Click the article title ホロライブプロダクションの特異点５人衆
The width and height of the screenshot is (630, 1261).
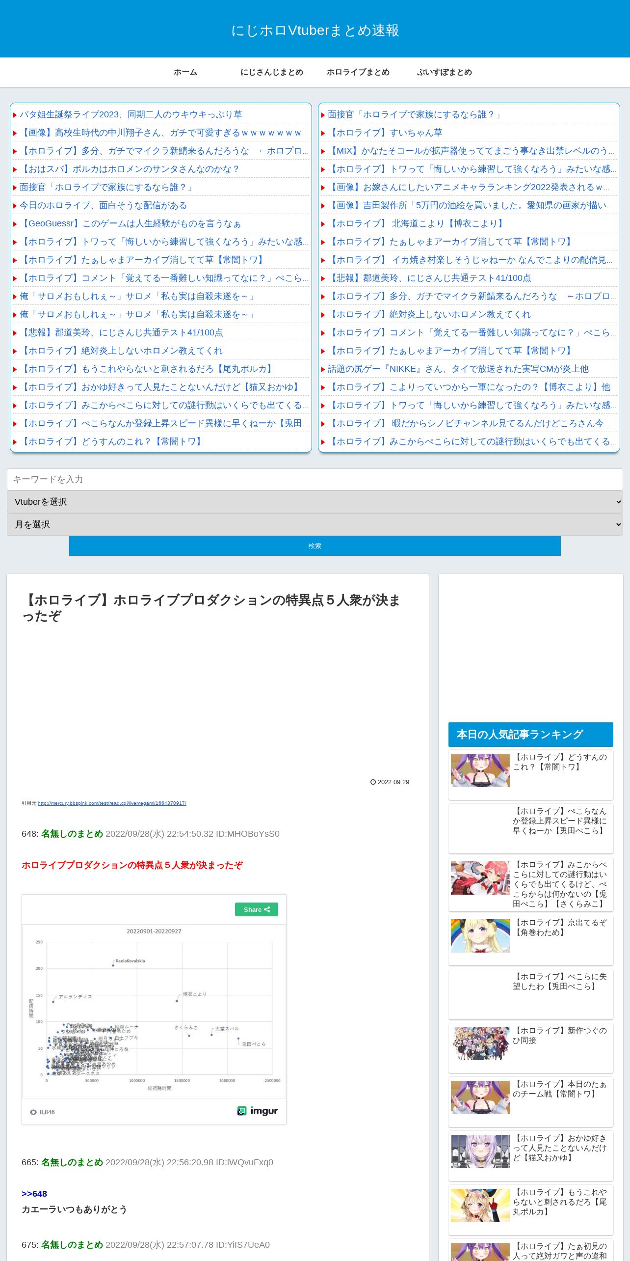[x=211, y=608]
